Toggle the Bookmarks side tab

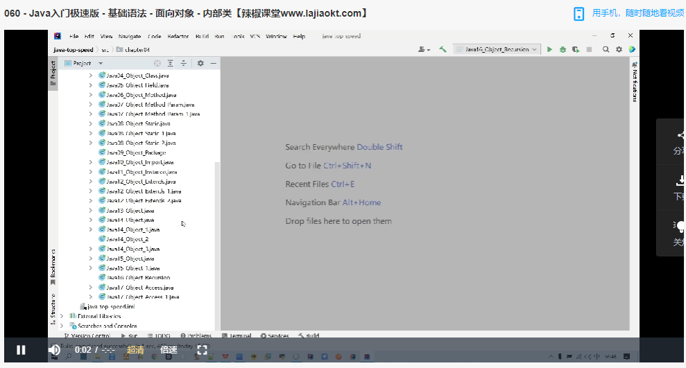coord(53,267)
